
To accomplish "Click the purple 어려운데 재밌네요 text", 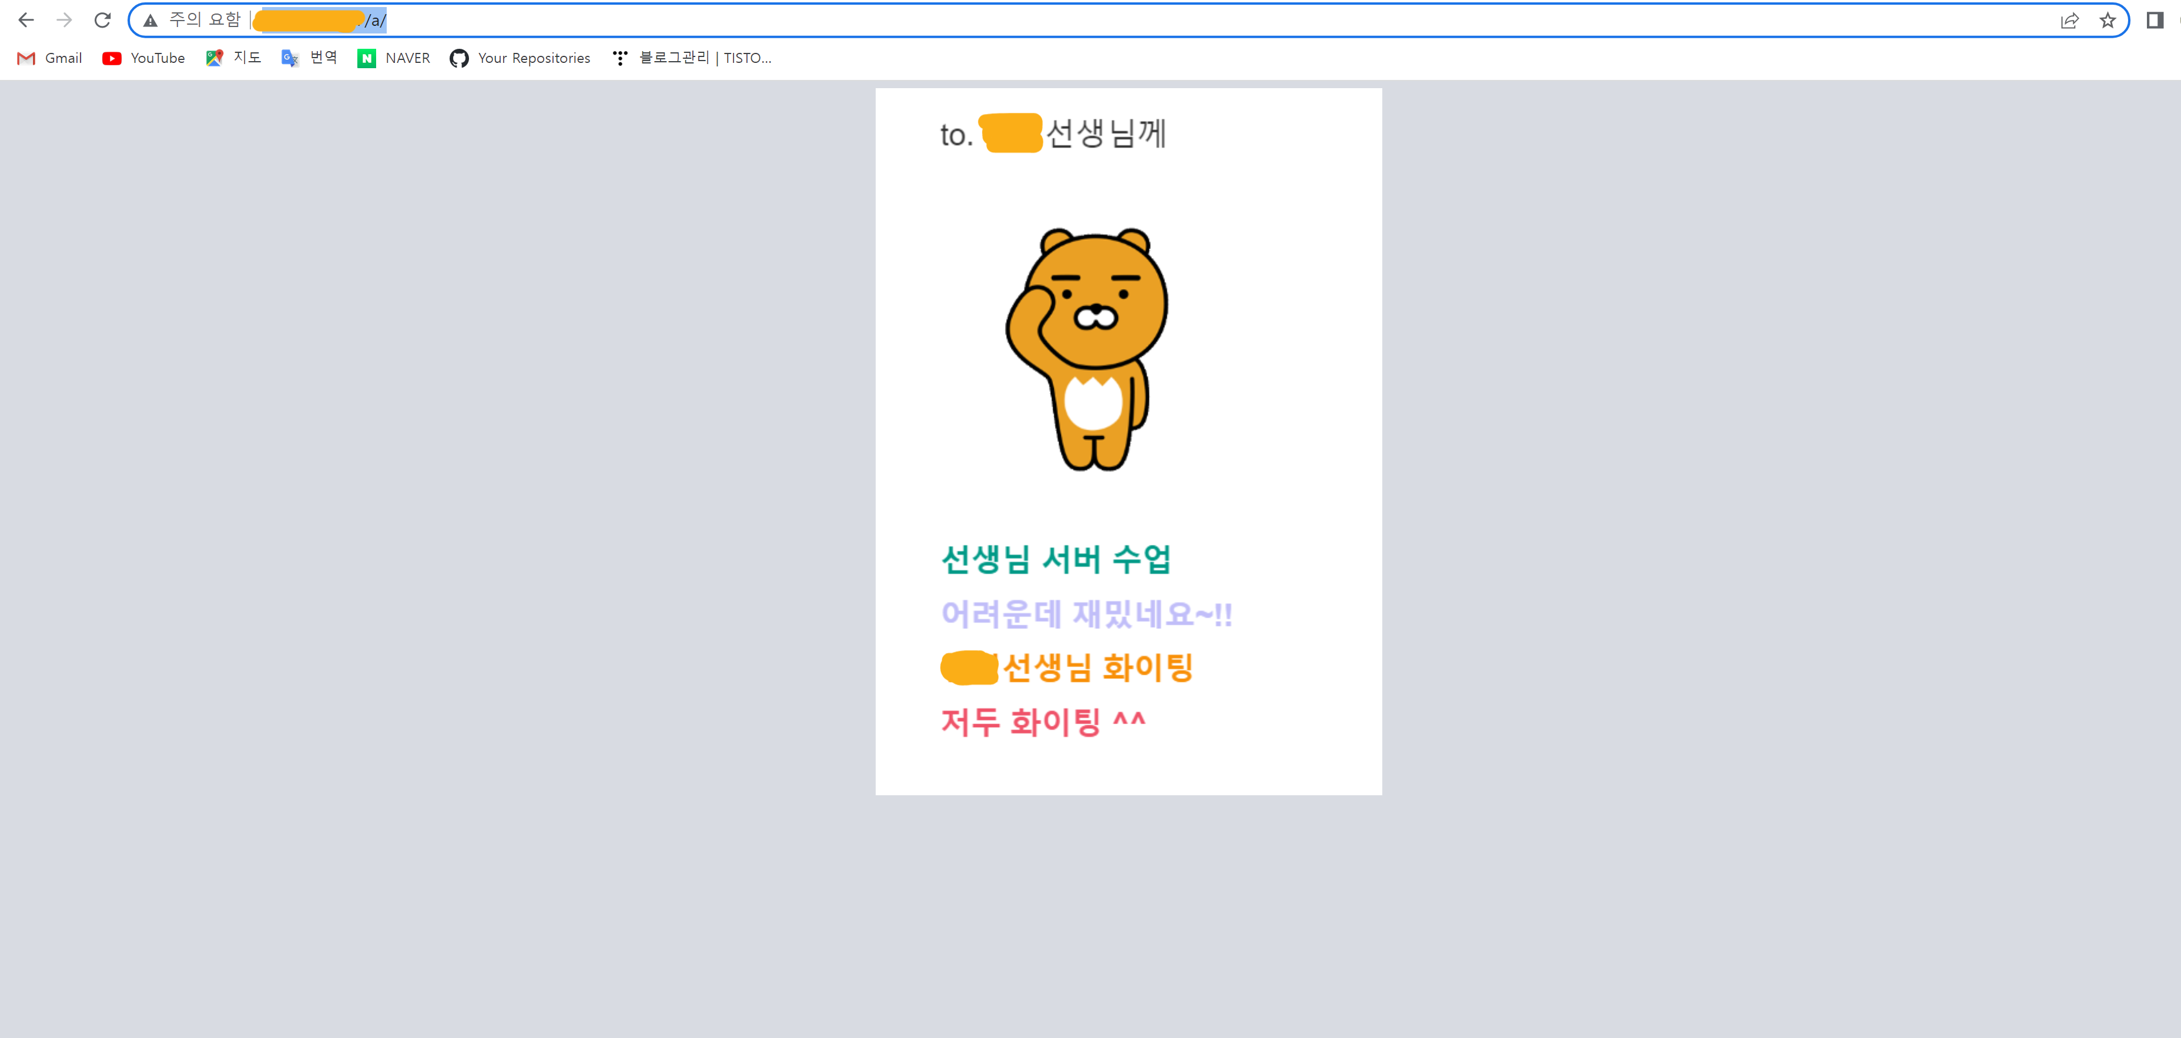I will click(x=1086, y=614).
